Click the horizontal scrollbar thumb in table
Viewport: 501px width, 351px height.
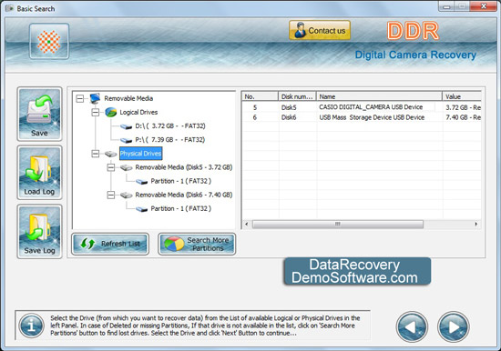[x=338, y=224]
